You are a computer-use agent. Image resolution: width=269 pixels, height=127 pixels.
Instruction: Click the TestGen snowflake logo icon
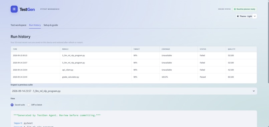[14, 9]
